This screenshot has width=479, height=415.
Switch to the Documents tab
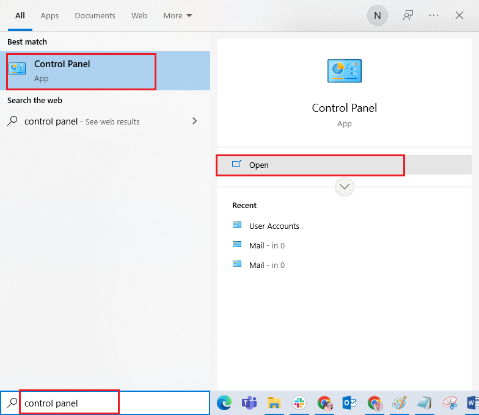click(95, 16)
